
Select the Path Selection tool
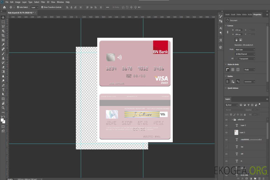(3, 94)
